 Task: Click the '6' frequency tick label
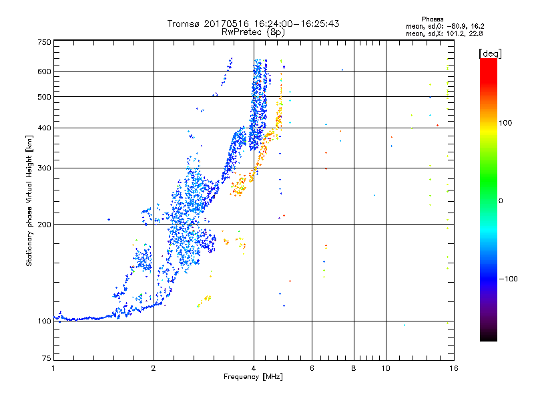312,368
